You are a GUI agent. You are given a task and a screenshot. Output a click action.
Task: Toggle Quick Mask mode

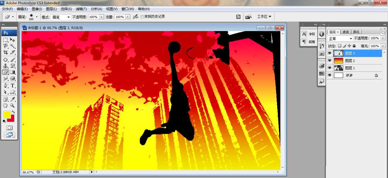pos(9,128)
